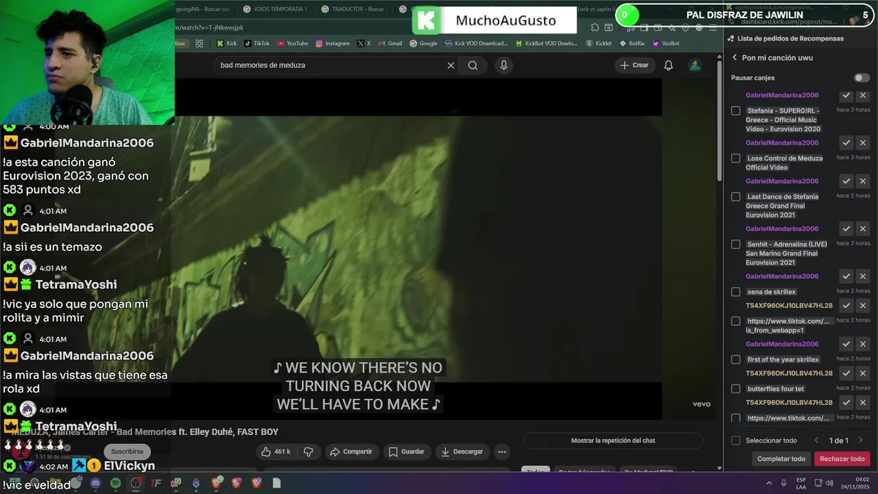Open YouTube notifications bell
878x494 pixels.
pyautogui.click(x=668, y=65)
